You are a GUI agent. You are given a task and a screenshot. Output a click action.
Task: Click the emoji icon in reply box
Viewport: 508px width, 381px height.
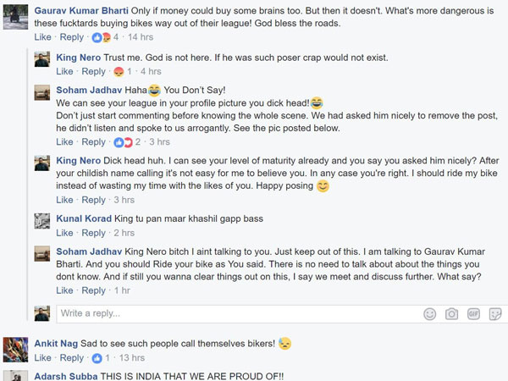pyautogui.click(x=430, y=313)
